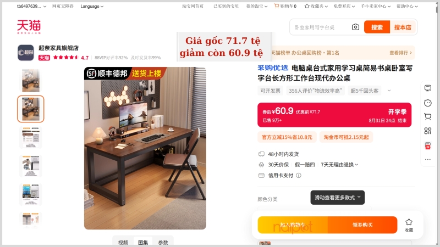This screenshot has width=440, height=247.
Task: Expand the review tags chevron
Action: pos(389,91)
